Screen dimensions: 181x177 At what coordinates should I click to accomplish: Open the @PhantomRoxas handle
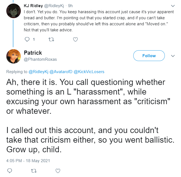click(x=40, y=59)
